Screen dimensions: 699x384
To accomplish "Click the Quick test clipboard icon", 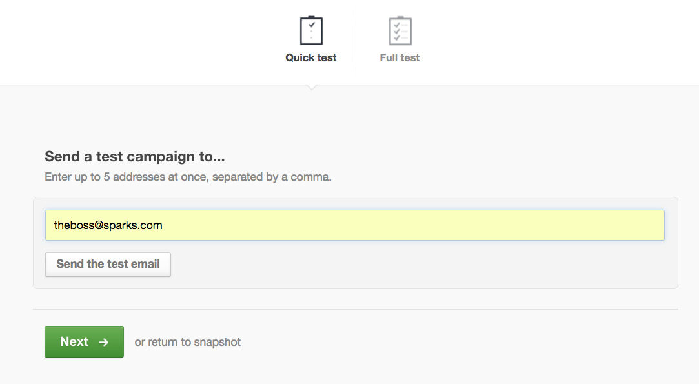I will pyautogui.click(x=311, y=30).
